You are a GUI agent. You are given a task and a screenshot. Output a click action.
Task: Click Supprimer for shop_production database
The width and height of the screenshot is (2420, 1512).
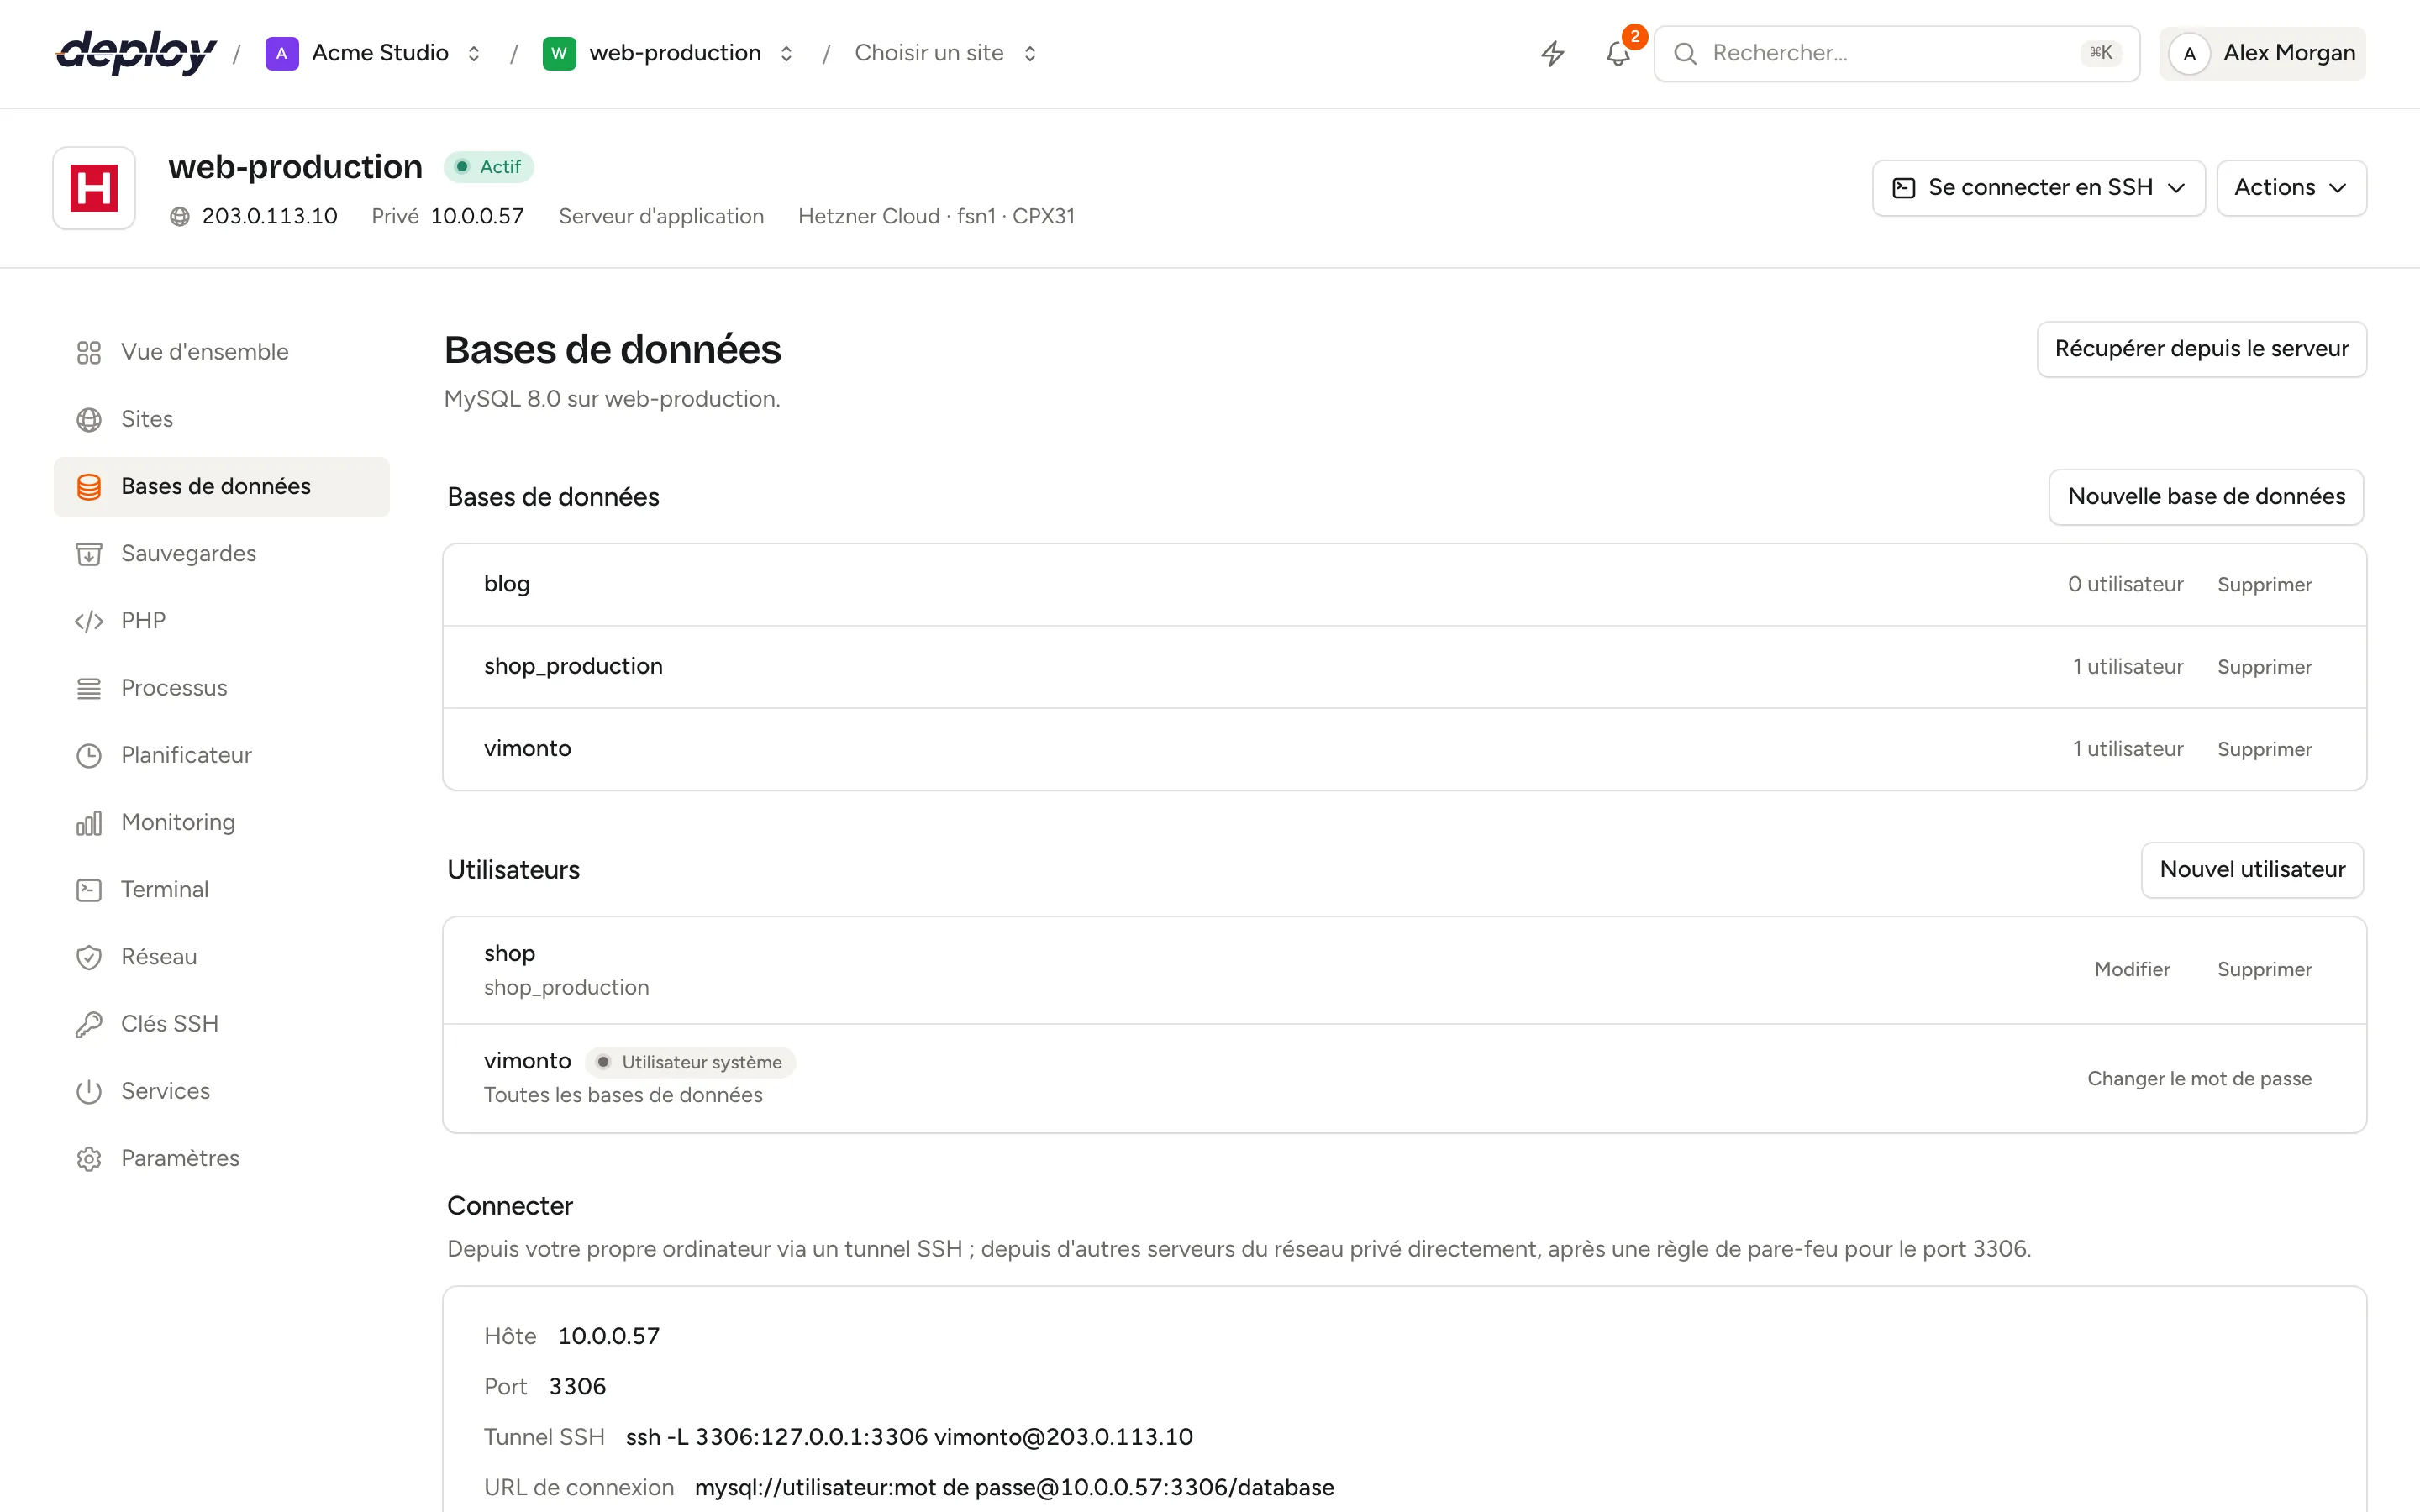coord(2264,667)
